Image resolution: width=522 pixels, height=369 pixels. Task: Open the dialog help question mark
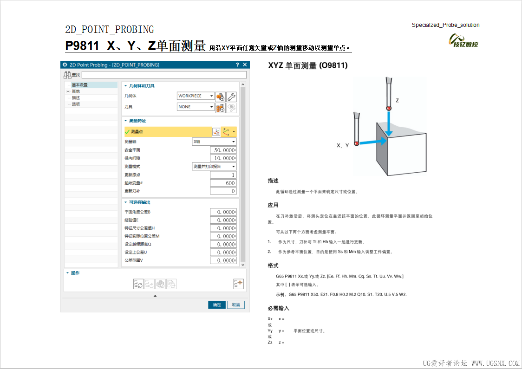(237, 65)
